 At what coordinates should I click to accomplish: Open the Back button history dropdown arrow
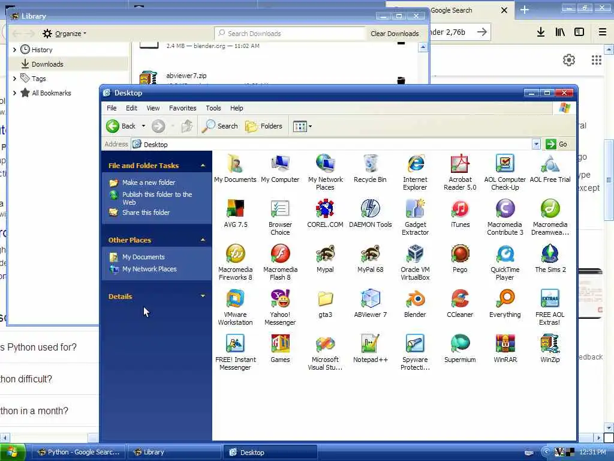point(143,126)
